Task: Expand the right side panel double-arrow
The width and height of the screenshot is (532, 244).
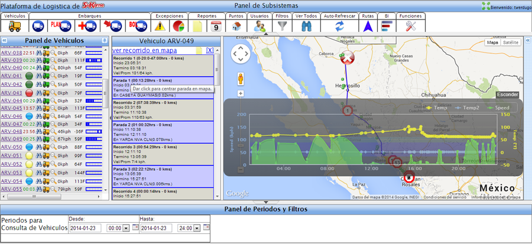Action: 528,40
